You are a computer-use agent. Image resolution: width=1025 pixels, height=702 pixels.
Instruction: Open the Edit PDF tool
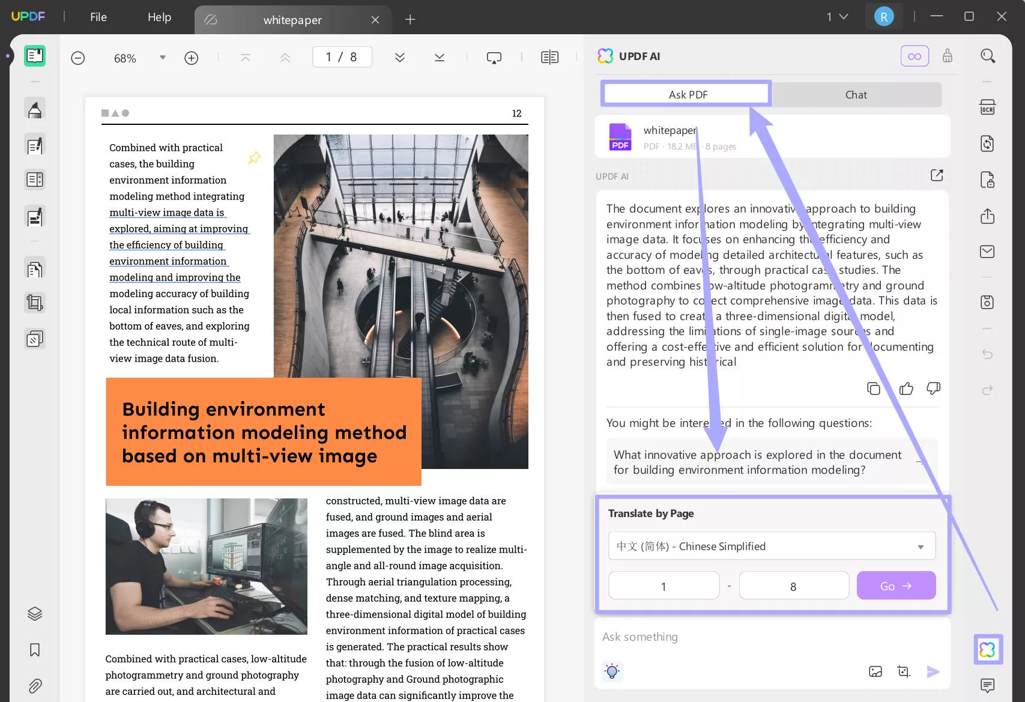tap(35, 145)
